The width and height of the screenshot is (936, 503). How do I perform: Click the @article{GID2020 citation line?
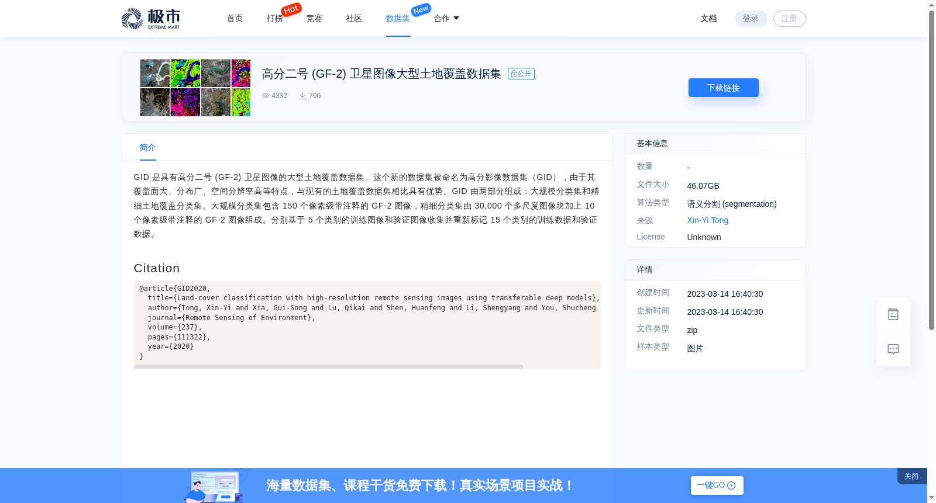point(175,289)
